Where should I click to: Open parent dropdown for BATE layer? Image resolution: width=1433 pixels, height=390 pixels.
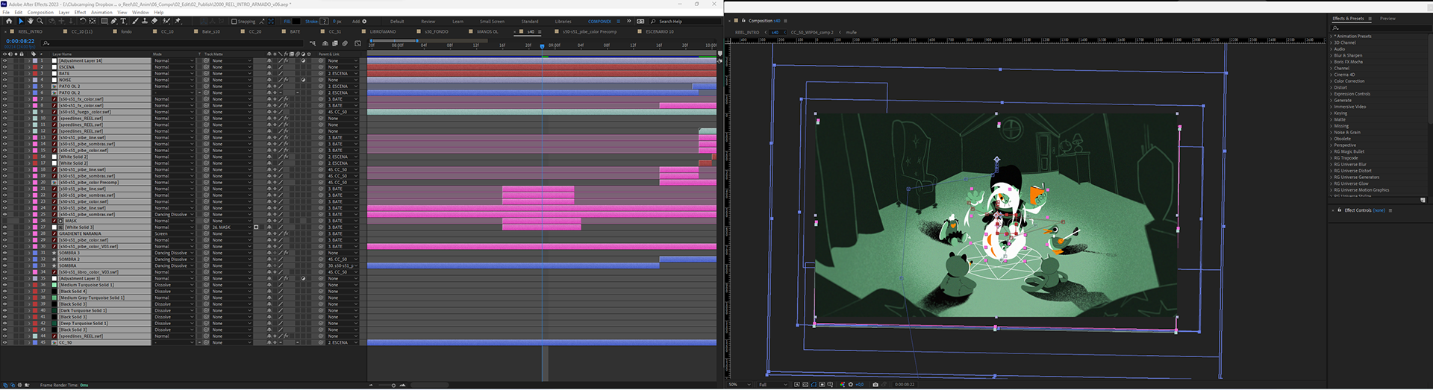pyautogui.click(x=343, y=73)
